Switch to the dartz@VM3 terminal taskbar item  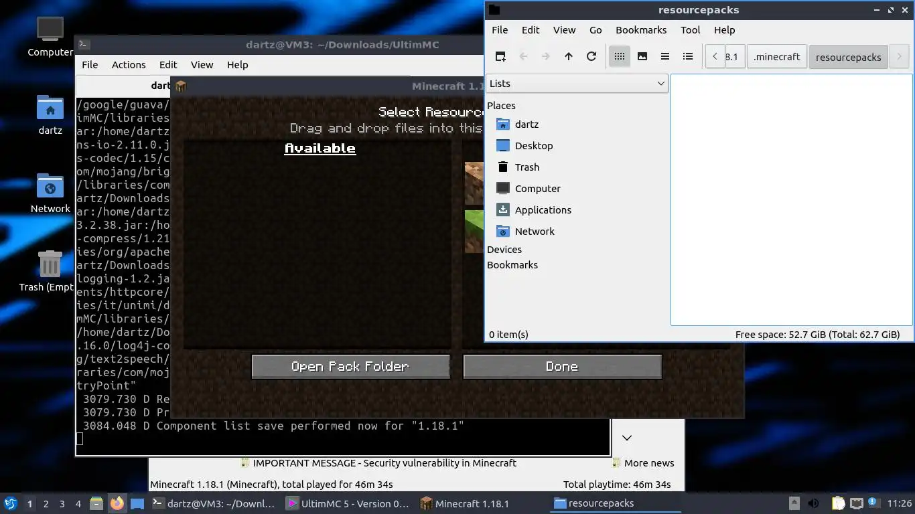(x=214, y=504)
